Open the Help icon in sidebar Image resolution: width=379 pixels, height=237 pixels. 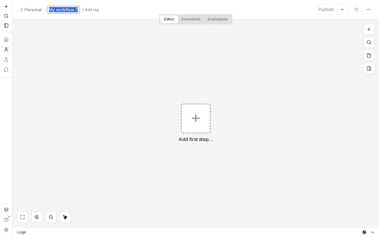tap(6, 220)
